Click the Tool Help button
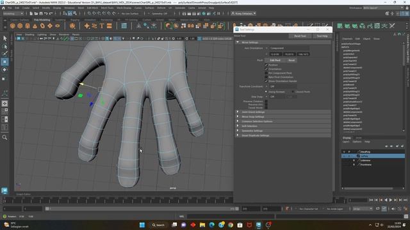This screenshot has width=410, height=230. tap(322, 36)
